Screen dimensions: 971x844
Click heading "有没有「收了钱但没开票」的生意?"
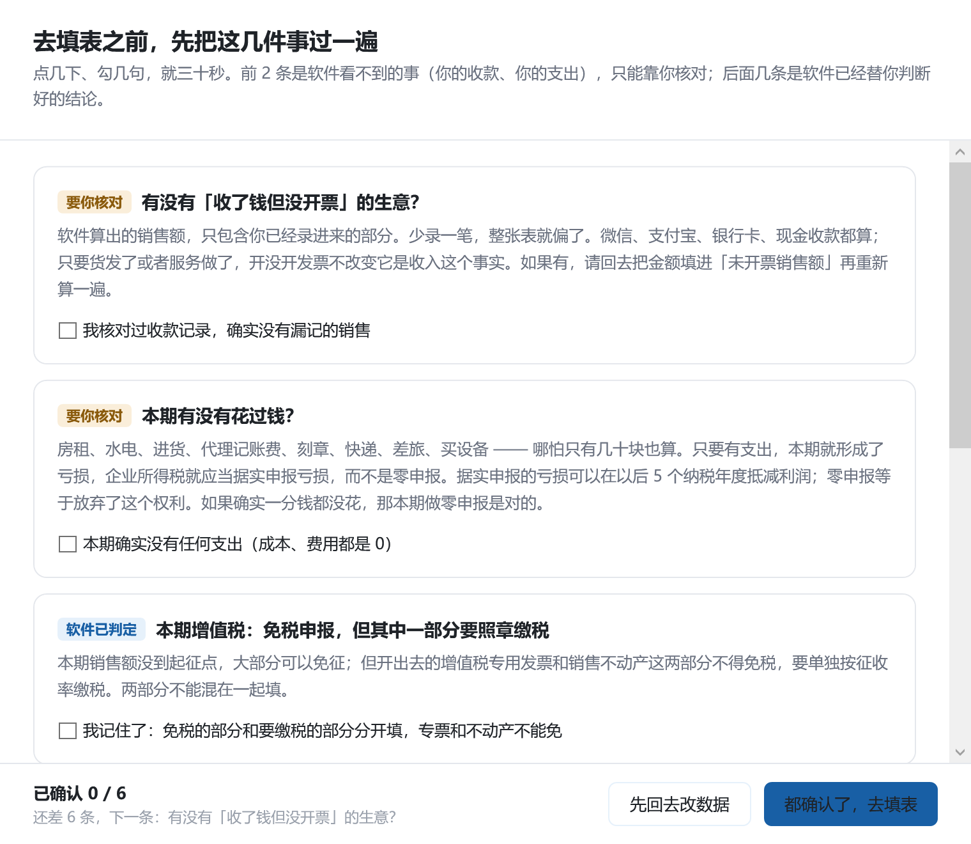point(280,203)
